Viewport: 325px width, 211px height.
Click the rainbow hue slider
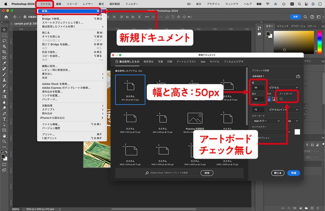coord(320,42)
